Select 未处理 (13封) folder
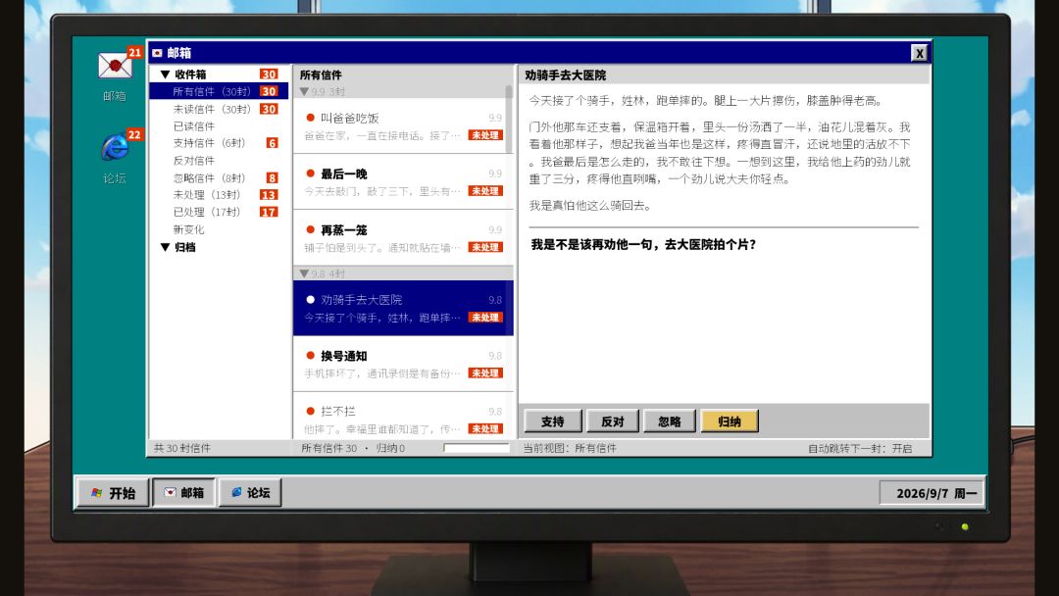 219,195
